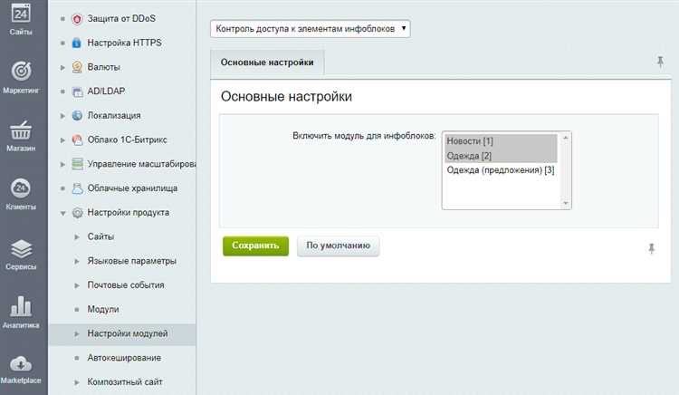Open Языковые параметры menu item
The width and height of the screenshot is (679, 395).
[x=131, y=261]
